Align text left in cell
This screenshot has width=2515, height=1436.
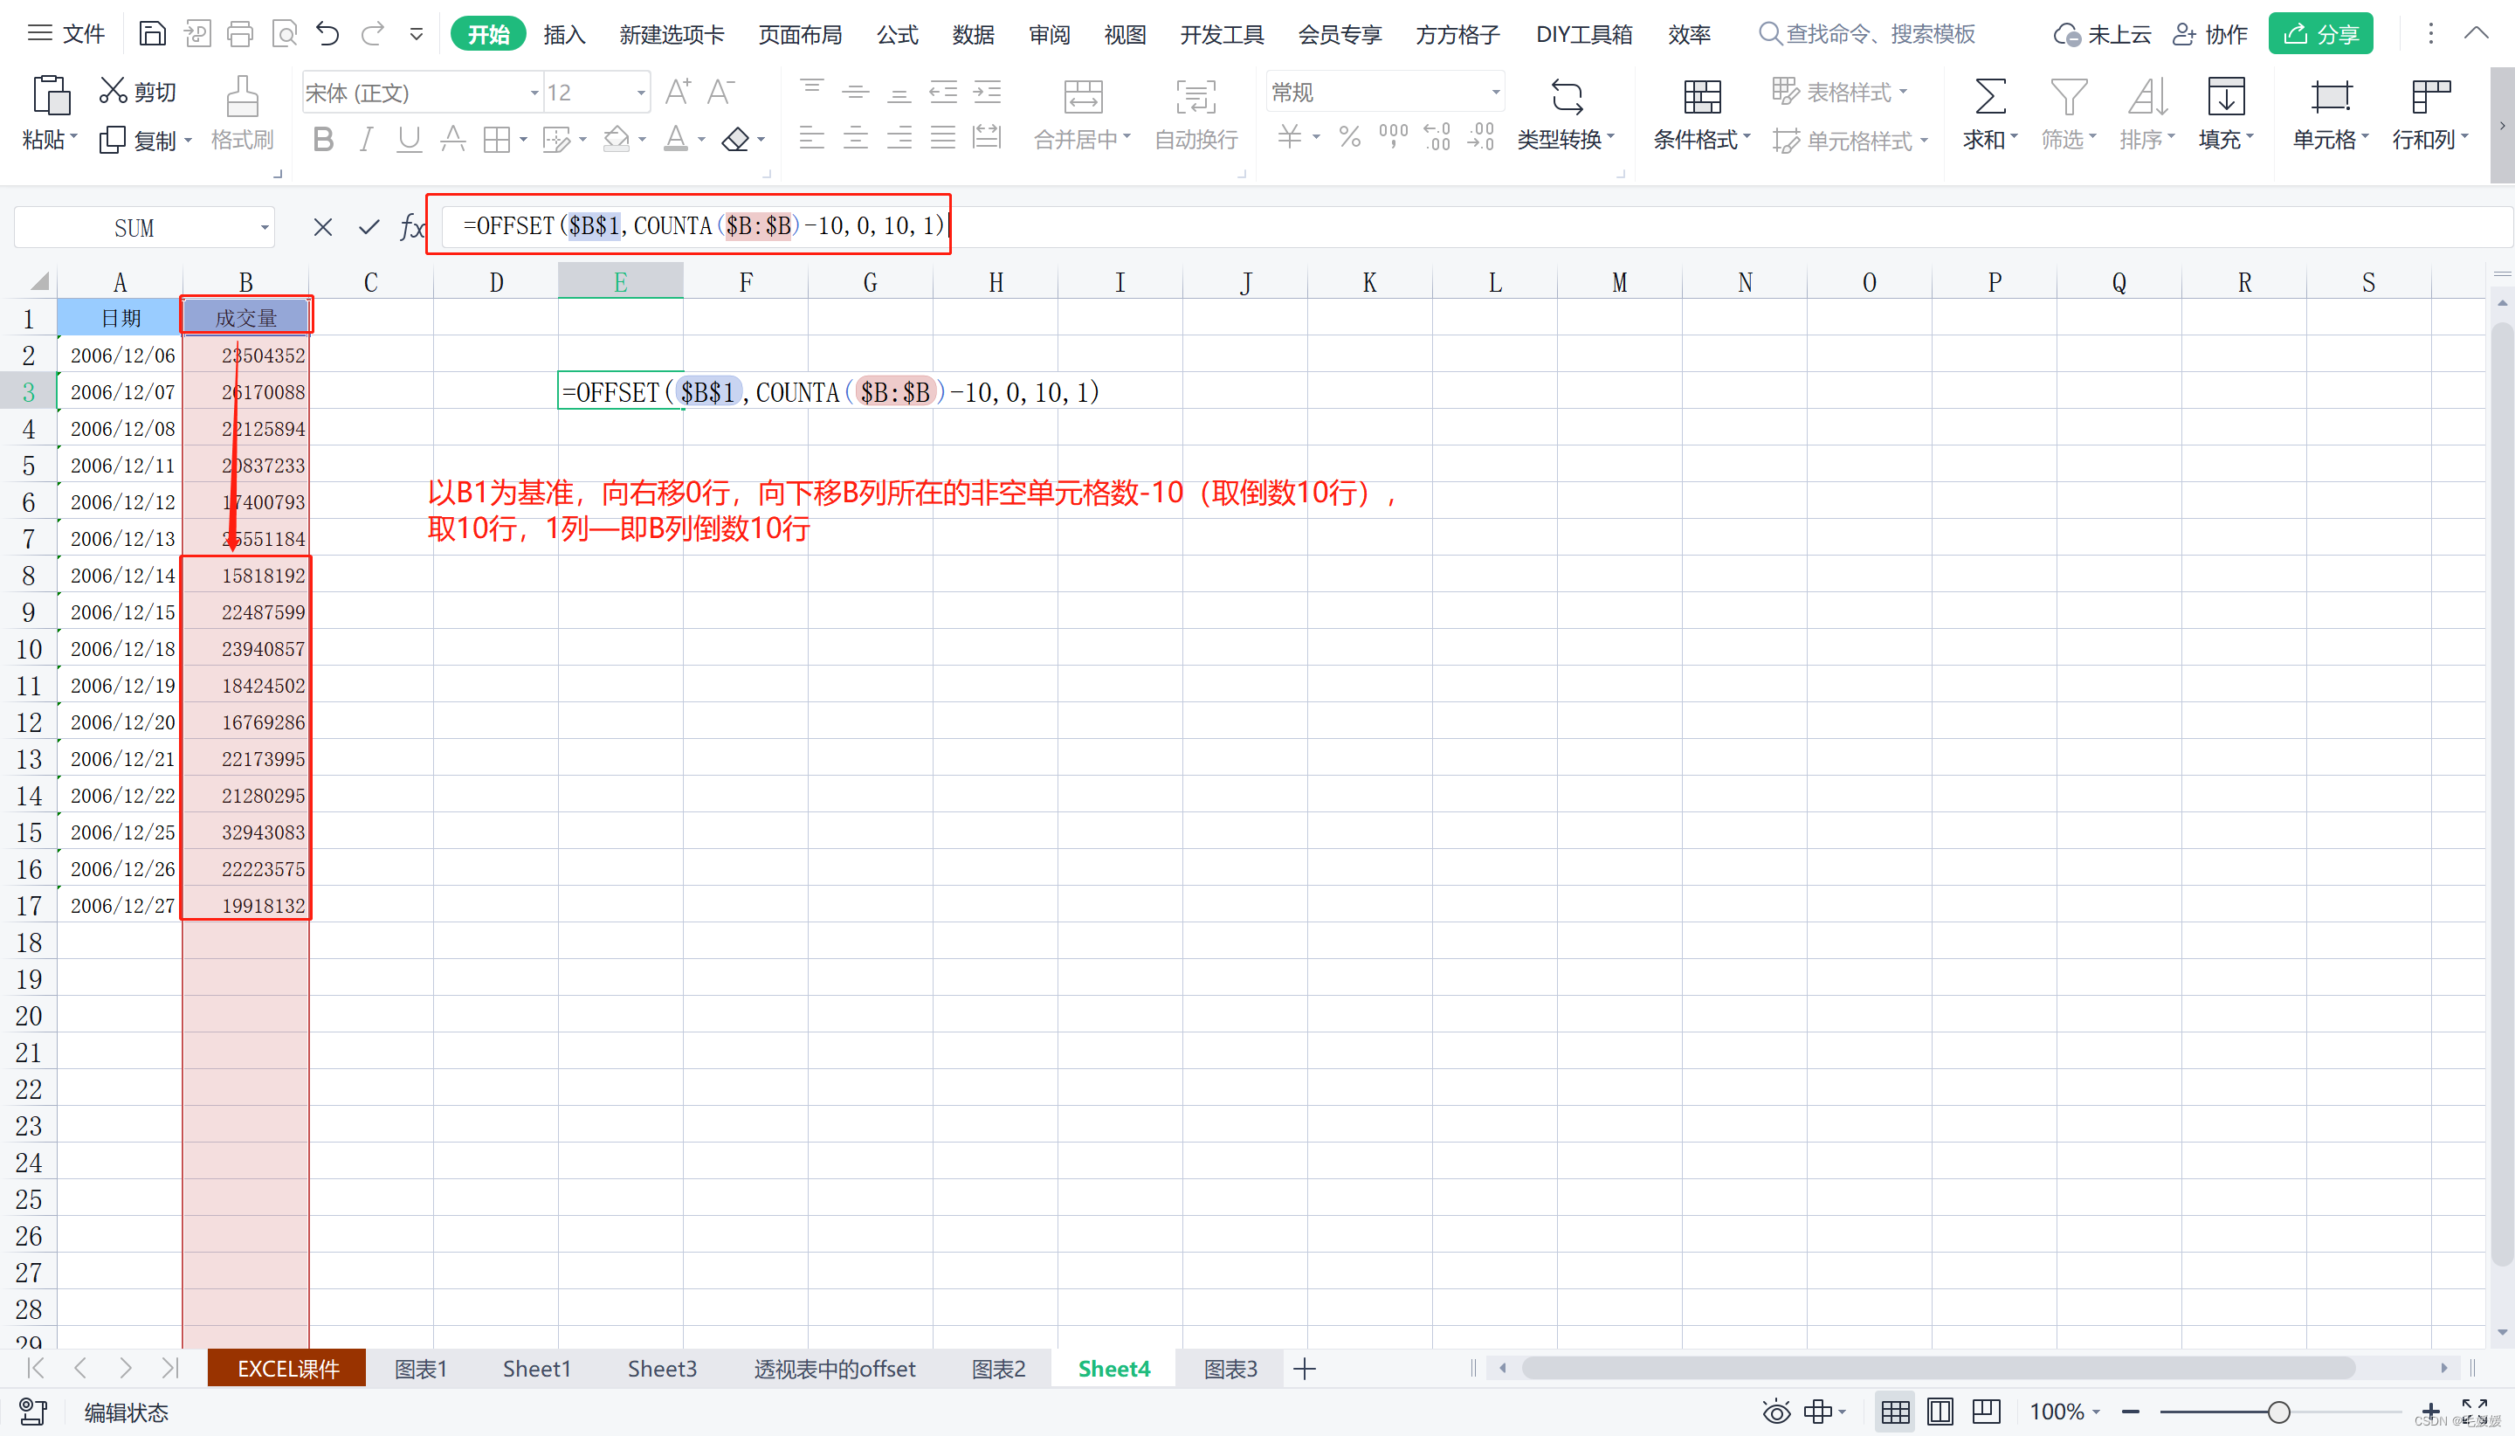tap(811, 137)
